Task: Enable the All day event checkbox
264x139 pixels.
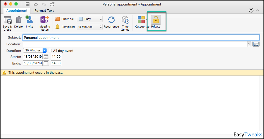Action: click(x=50, y=51)
